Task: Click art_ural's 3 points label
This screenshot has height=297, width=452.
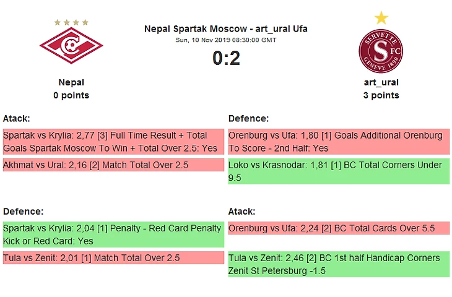Action: pos(381,95)
